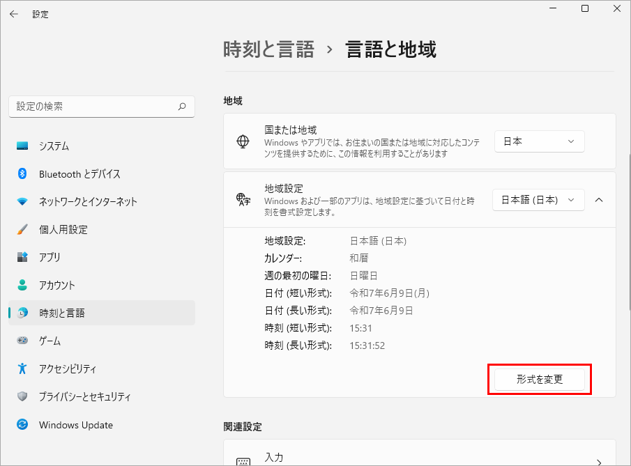This screenshot has height=466, width=631.
Task: Minimize the settings window
Action: (554, 8)
